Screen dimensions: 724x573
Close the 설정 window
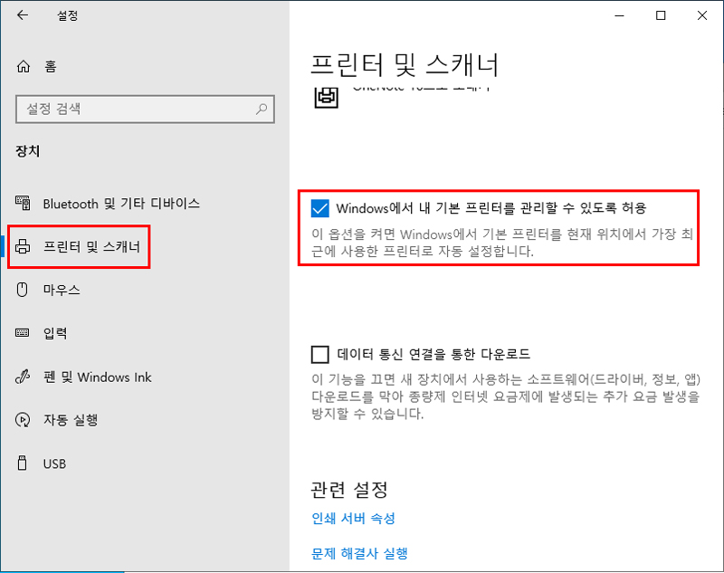tap(702, 15)
